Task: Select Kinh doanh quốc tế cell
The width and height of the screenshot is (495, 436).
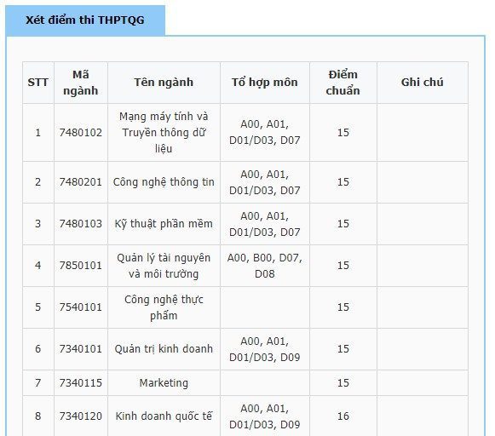Action: pyautogui.click(x=164, y=416)
